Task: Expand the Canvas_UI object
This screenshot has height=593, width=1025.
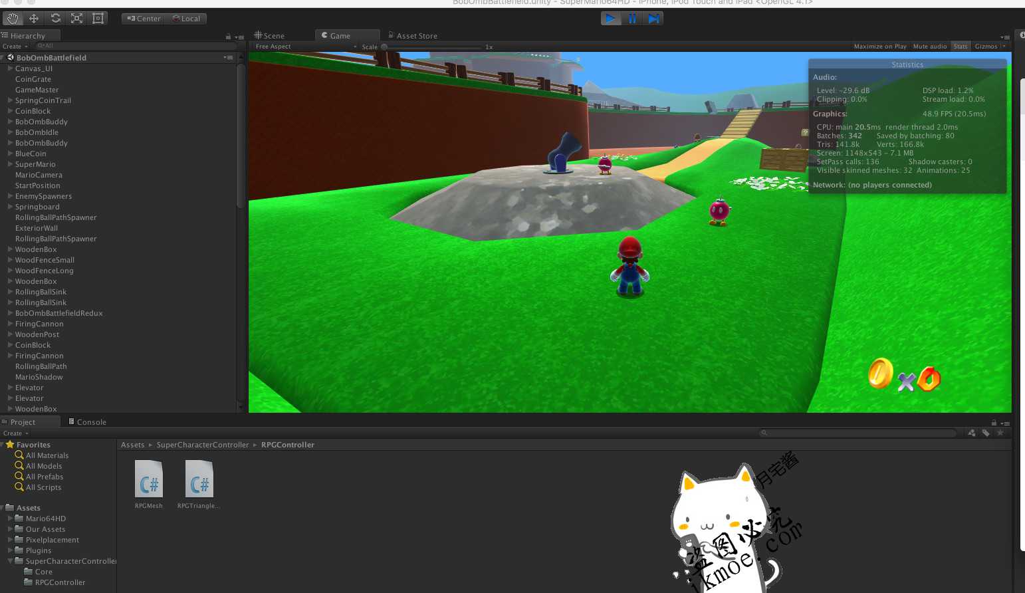Action: pyautogui.click(x=10, y=68)
